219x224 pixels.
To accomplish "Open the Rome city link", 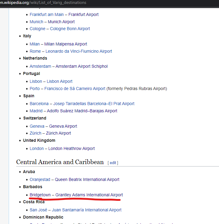I will [x=35, y=51].
